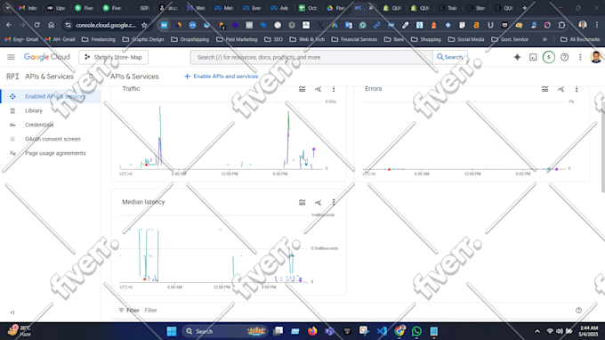Collapse the left navigation panel arrow
Image resolution: width=605 pixels, height=340 pixels.
click(x=12, y=312)
